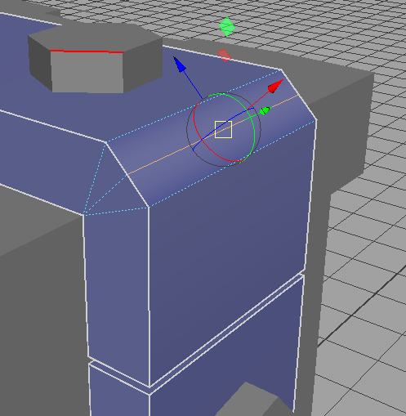Click the green diamond plane handle
This screenshot has width=406, height=416.
(227, 27)
